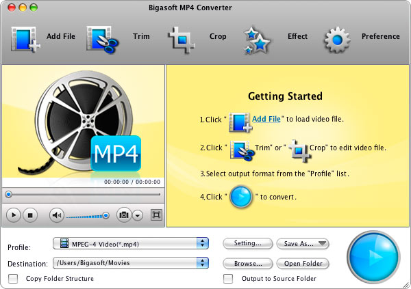Open Preference gear icon
This screenshot has height=289, width=411.
(x=337, y=39)
